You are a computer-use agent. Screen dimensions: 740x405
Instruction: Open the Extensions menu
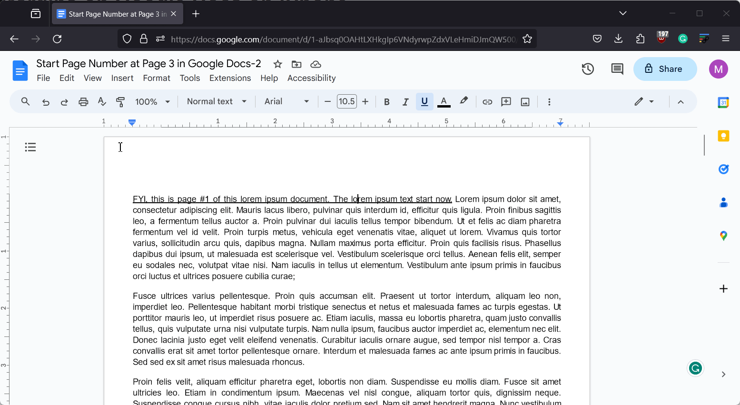coord(230,78)
